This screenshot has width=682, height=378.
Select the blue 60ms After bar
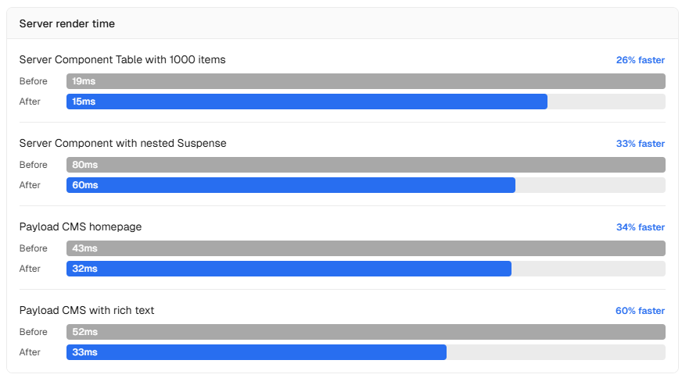290,185
